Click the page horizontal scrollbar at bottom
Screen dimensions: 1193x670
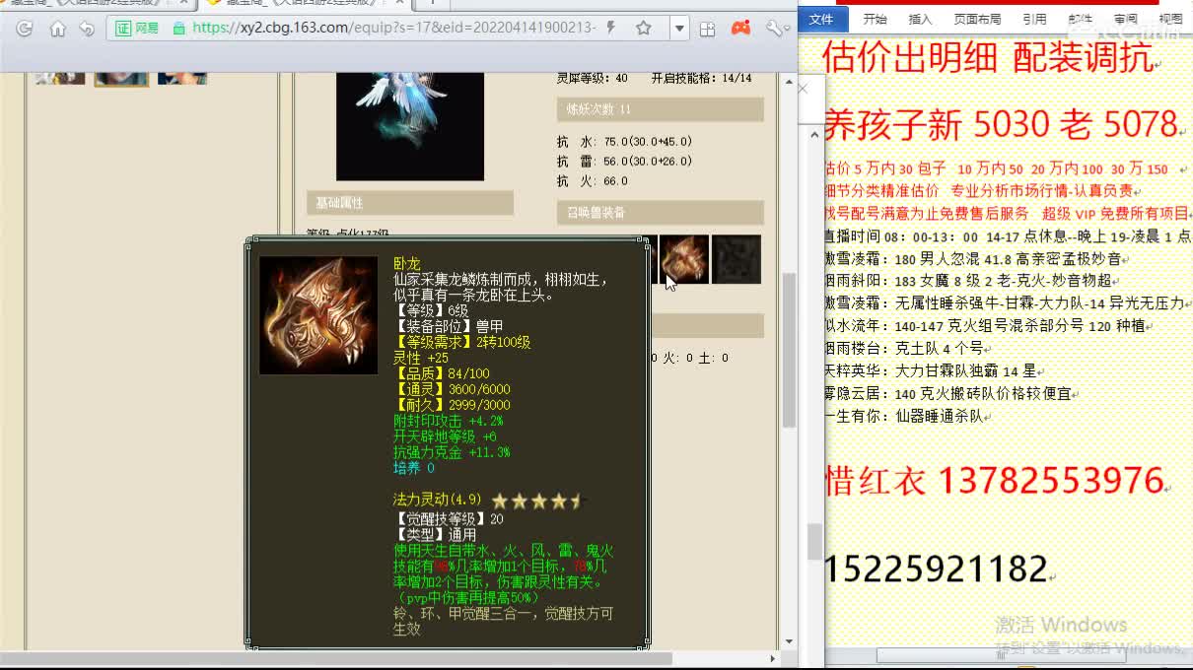(x=335, y=658)
